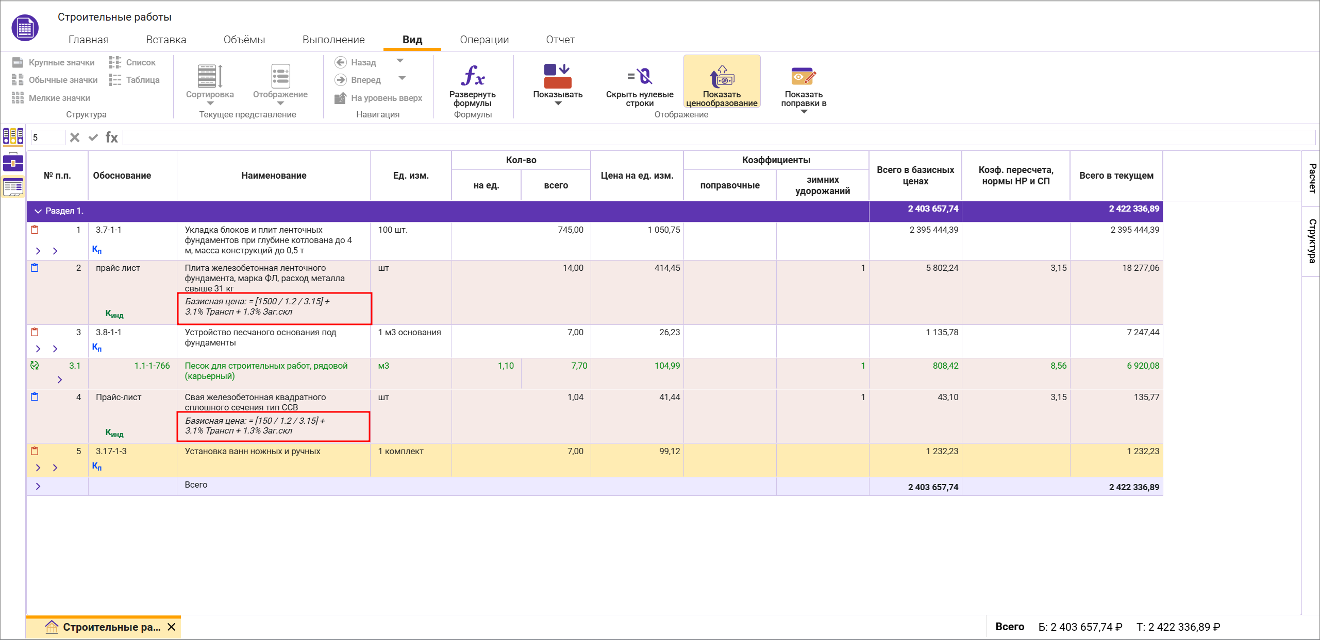Open the Операции ribbon tab
Viewport: 1320px width, 640px height.
484,40
